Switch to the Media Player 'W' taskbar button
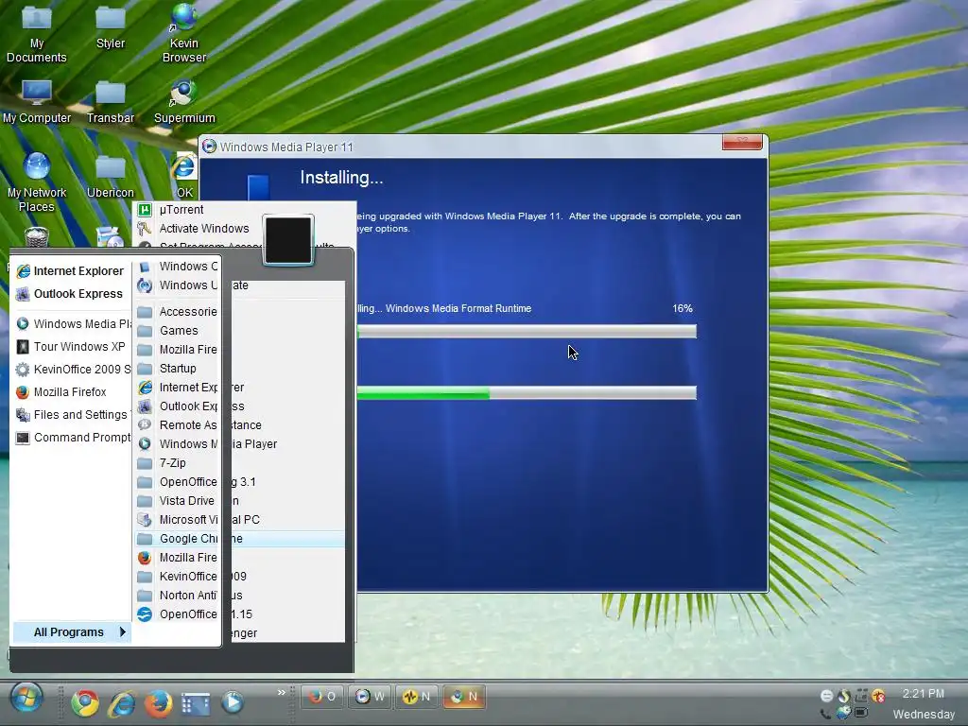This screenshot has width=968, height=726. coord(370,697)
